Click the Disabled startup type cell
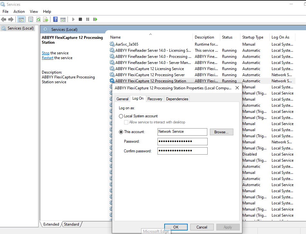This screenshot has height=234, width=306. tap(250, 154)
